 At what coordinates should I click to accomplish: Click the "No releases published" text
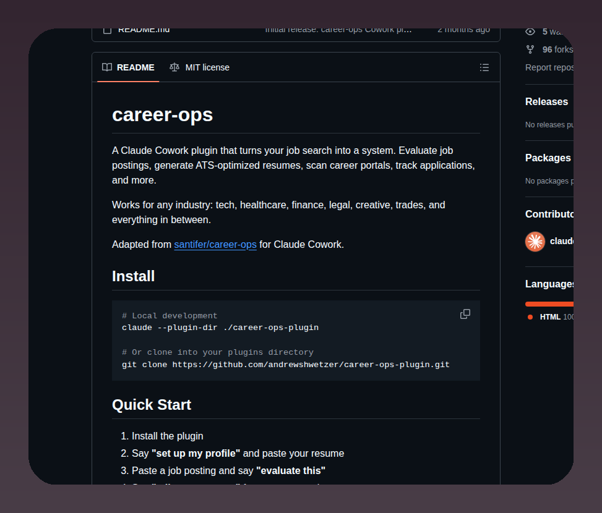(x=549, y=125)
